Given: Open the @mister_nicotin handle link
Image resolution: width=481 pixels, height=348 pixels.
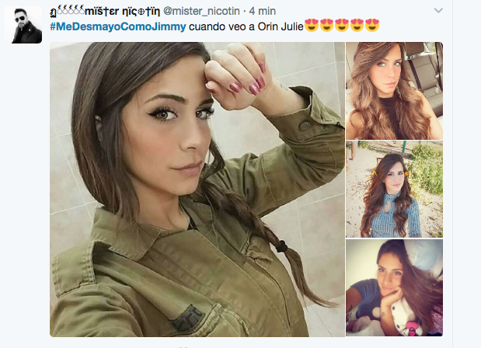Looking at the screenshot, I should [201, 11].
